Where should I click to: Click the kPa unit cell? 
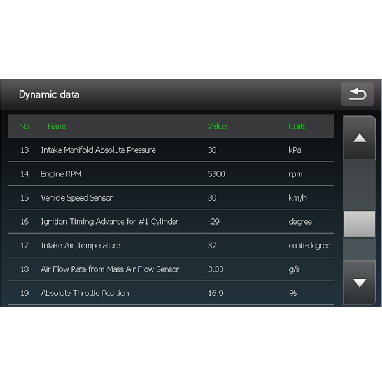click(x=295, y=150)
